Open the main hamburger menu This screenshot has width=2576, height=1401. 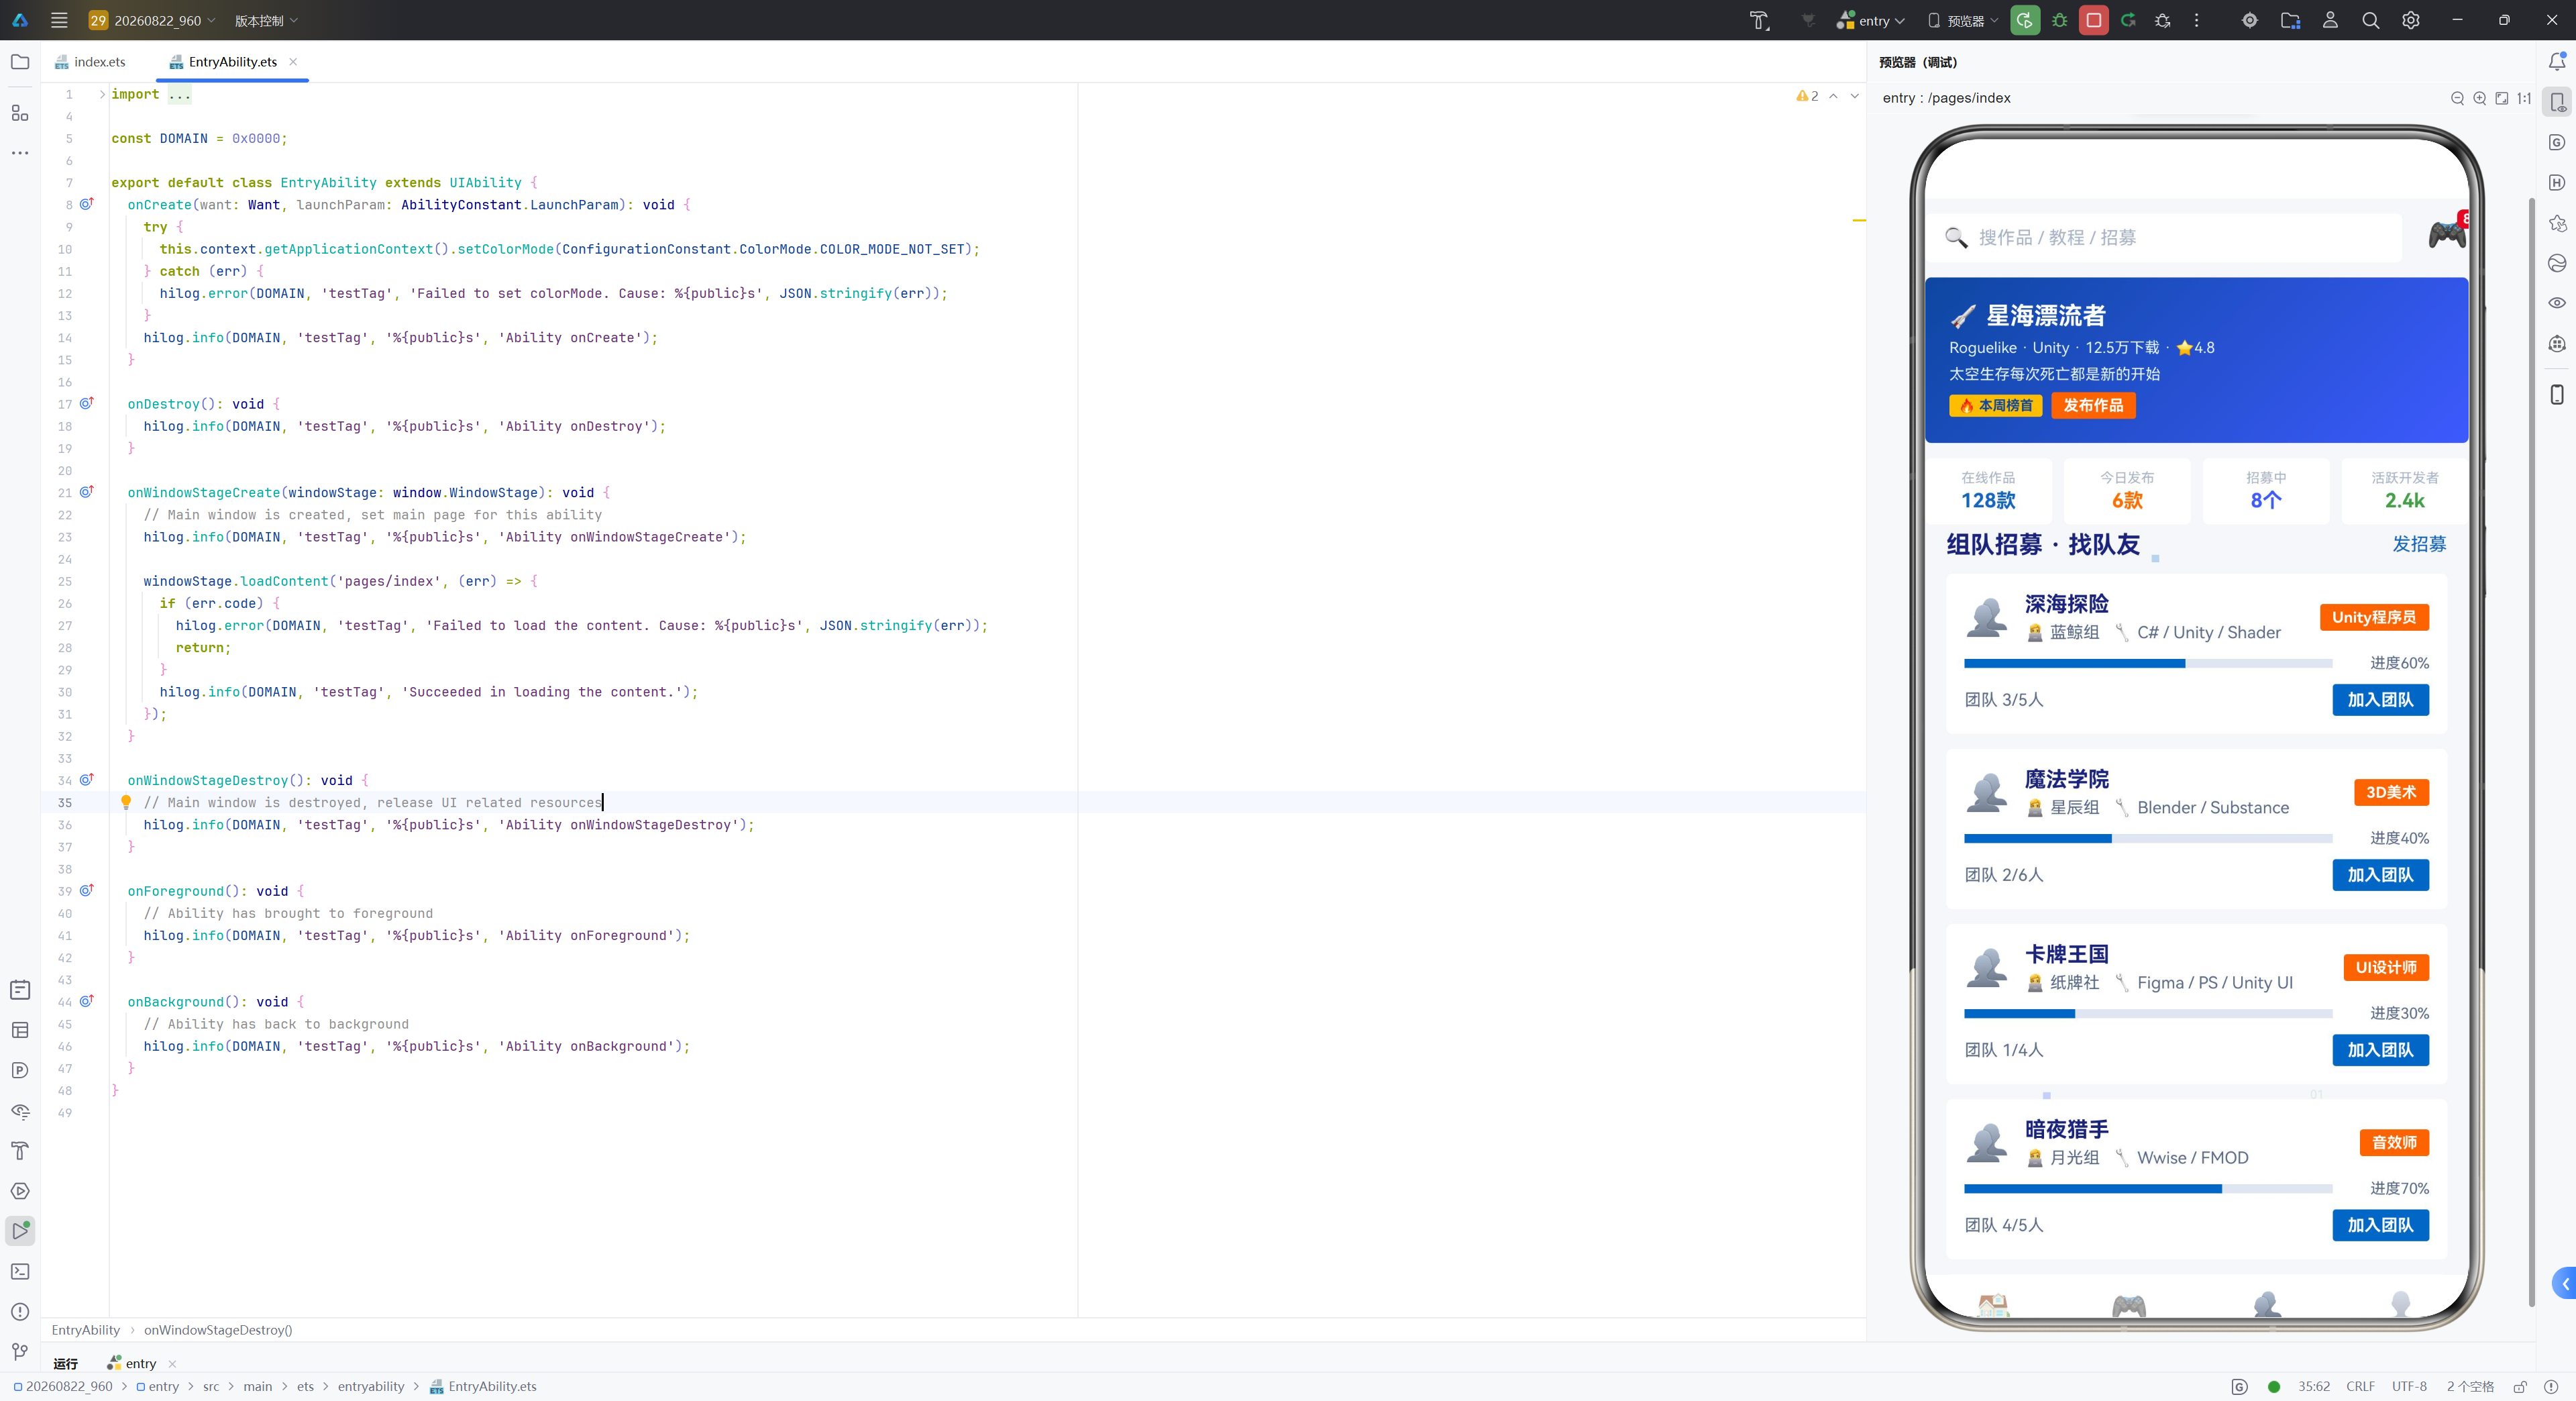(x=59, y=20)
